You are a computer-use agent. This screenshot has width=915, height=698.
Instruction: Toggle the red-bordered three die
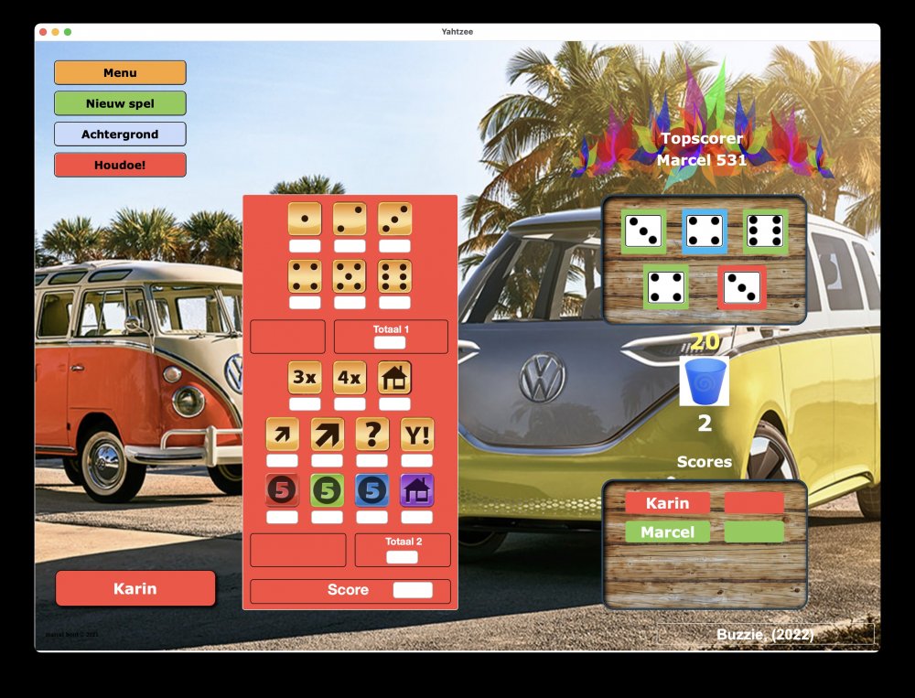coord(741,287)
